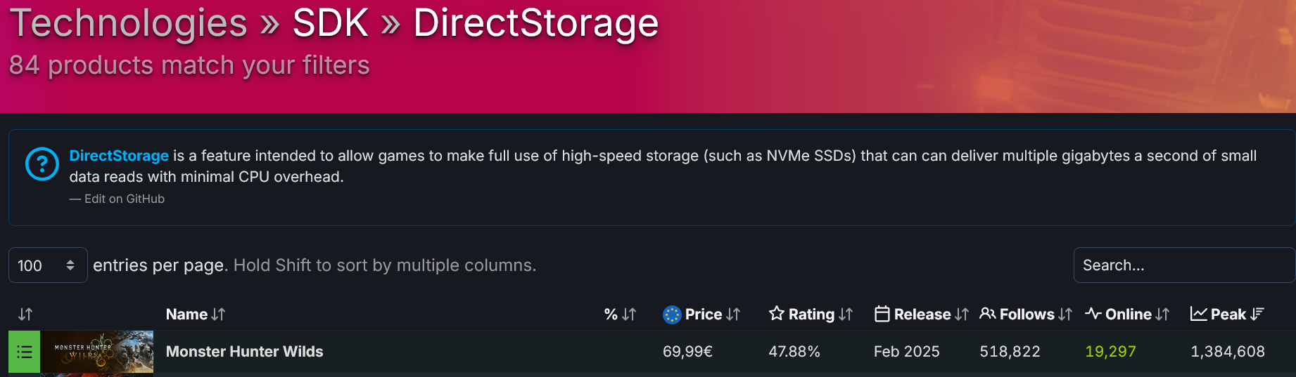Click the green list icon for Monster Hunter Wilds
The height and width of the screenshot is (377, 1296).
(x=25, y=352)
